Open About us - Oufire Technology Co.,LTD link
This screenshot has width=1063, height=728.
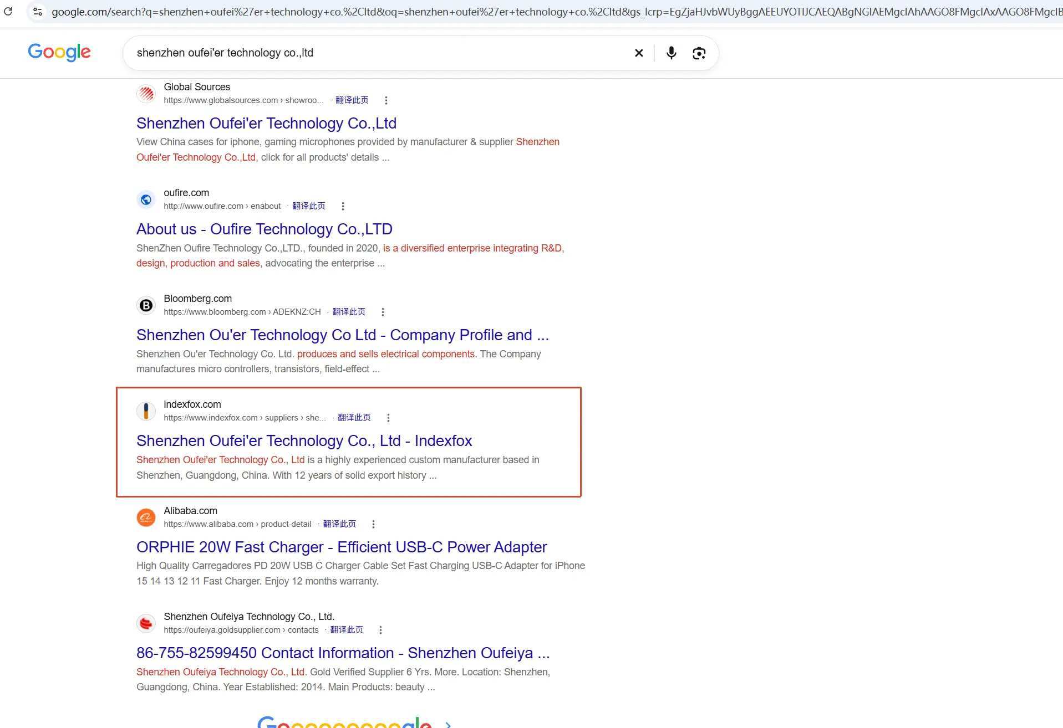pyautogui.click(x=265, y=229)
